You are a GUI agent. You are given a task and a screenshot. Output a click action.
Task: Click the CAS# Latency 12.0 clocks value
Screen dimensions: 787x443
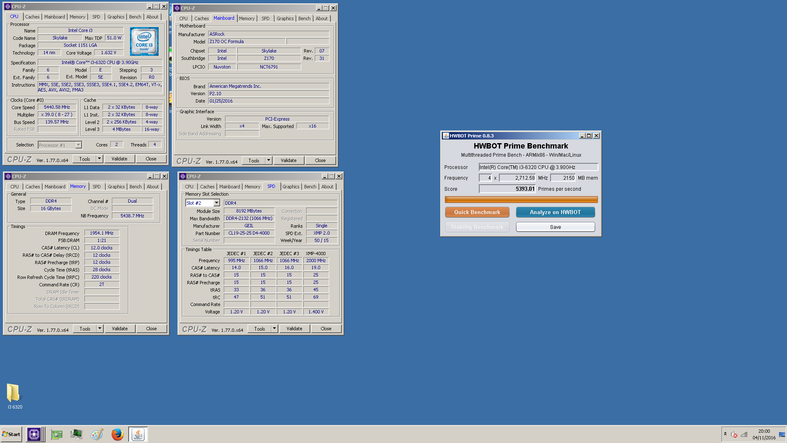pos(102,248)
